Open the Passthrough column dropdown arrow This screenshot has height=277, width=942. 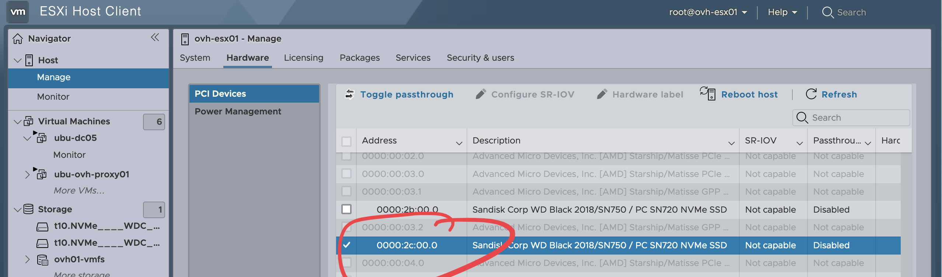pyautogui.click(x=868, y=143)
